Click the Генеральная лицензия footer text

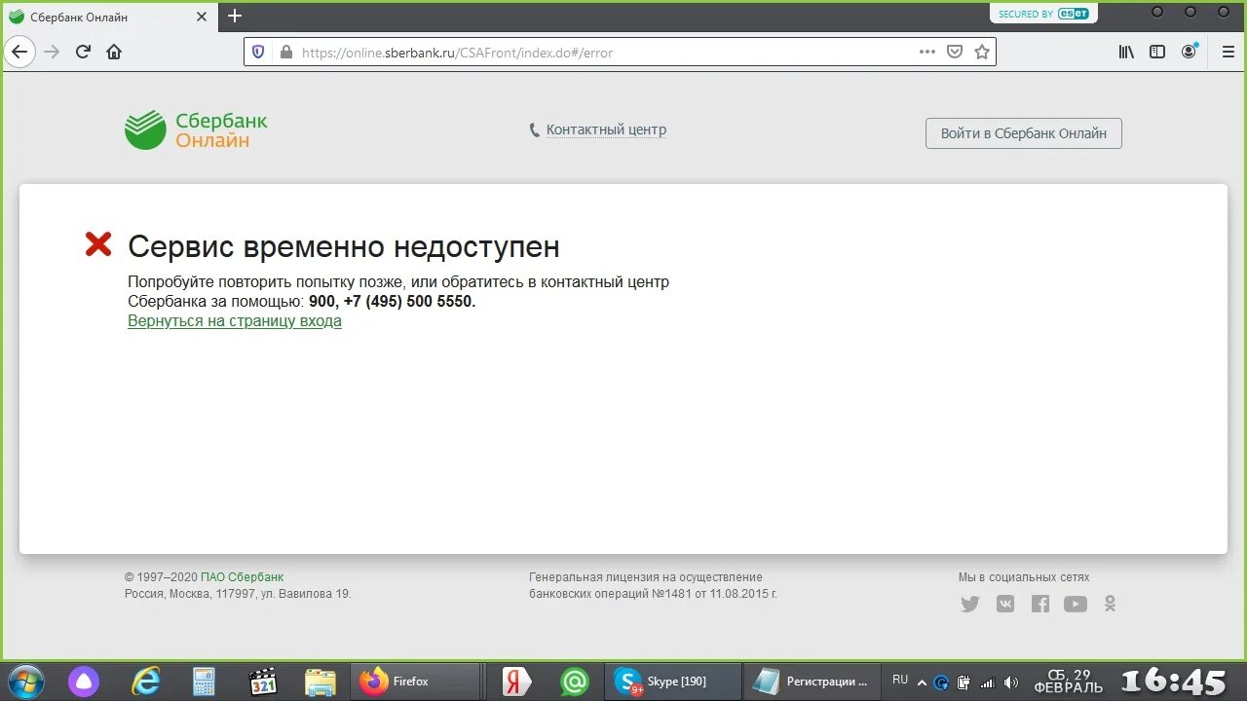[x=653, y=585]
